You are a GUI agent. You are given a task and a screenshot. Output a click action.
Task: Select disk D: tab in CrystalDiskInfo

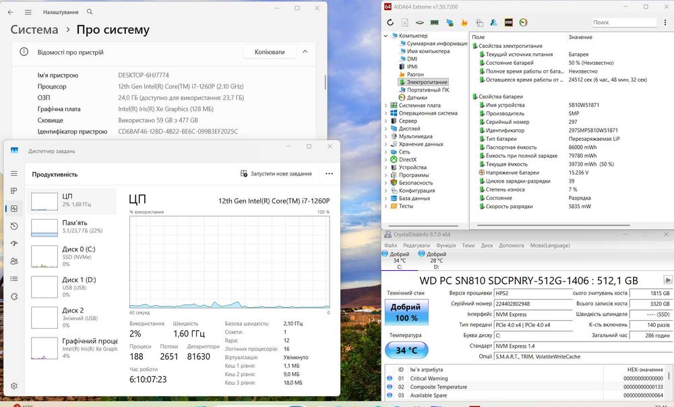(436, 261)
